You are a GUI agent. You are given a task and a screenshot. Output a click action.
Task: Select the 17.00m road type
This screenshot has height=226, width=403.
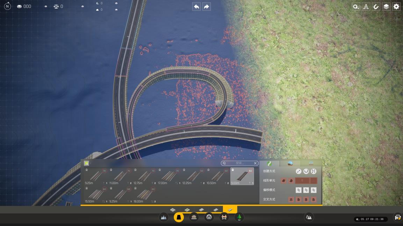[169, 176]
